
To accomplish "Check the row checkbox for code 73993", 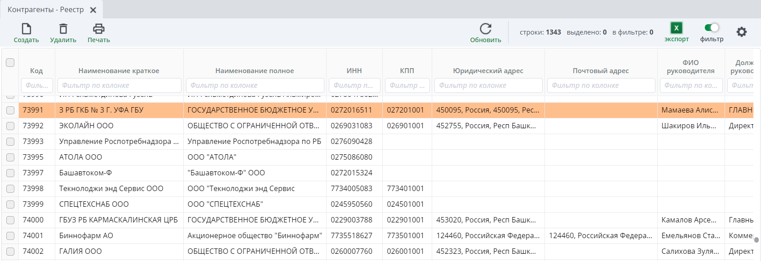I will pos(10,142).
